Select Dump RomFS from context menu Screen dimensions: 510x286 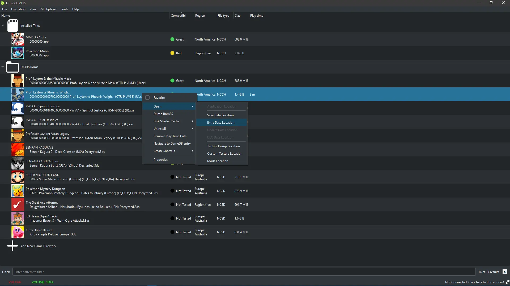[x=169, y=114]
